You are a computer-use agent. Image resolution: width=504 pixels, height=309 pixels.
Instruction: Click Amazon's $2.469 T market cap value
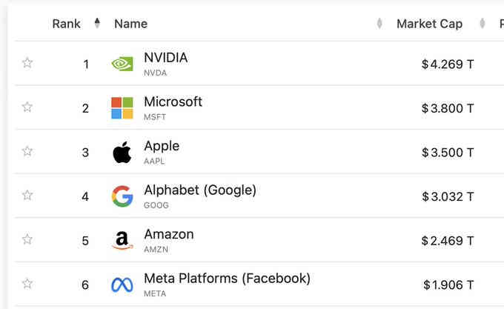coord(448,241)
